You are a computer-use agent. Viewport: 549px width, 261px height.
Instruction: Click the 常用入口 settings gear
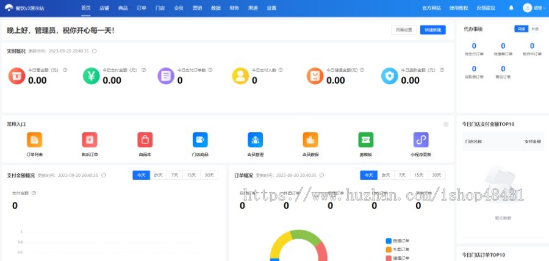pos(446,124)
